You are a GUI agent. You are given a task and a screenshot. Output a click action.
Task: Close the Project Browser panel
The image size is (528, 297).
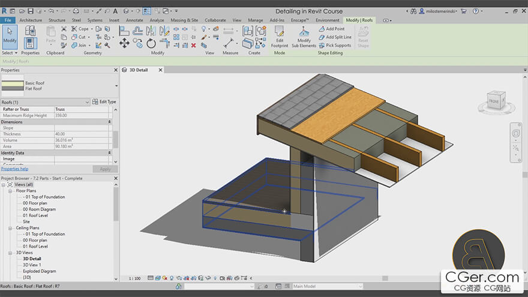[115, 178]
